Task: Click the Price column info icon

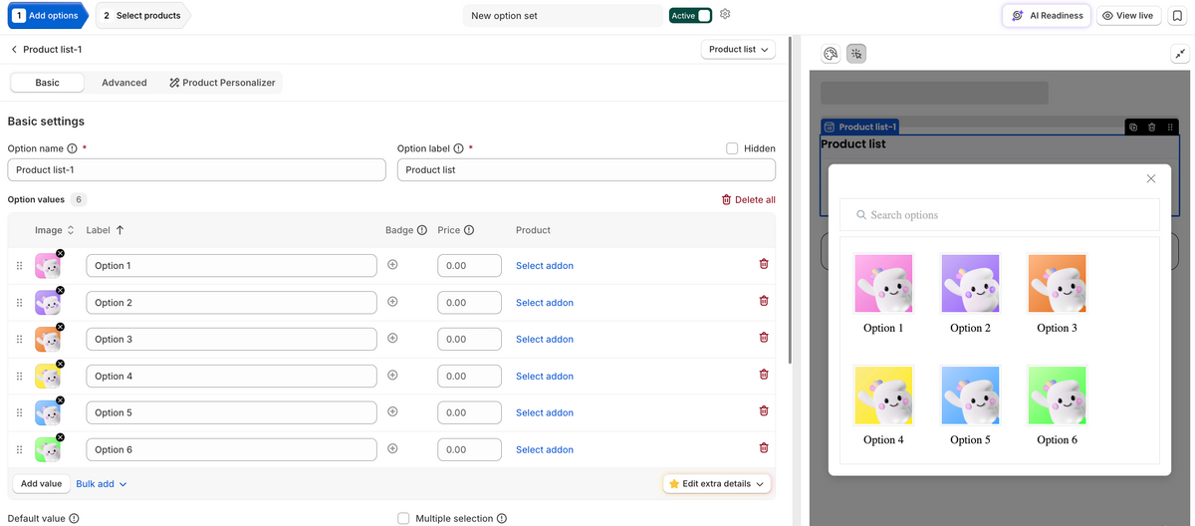Action: [x=469, y=230]
